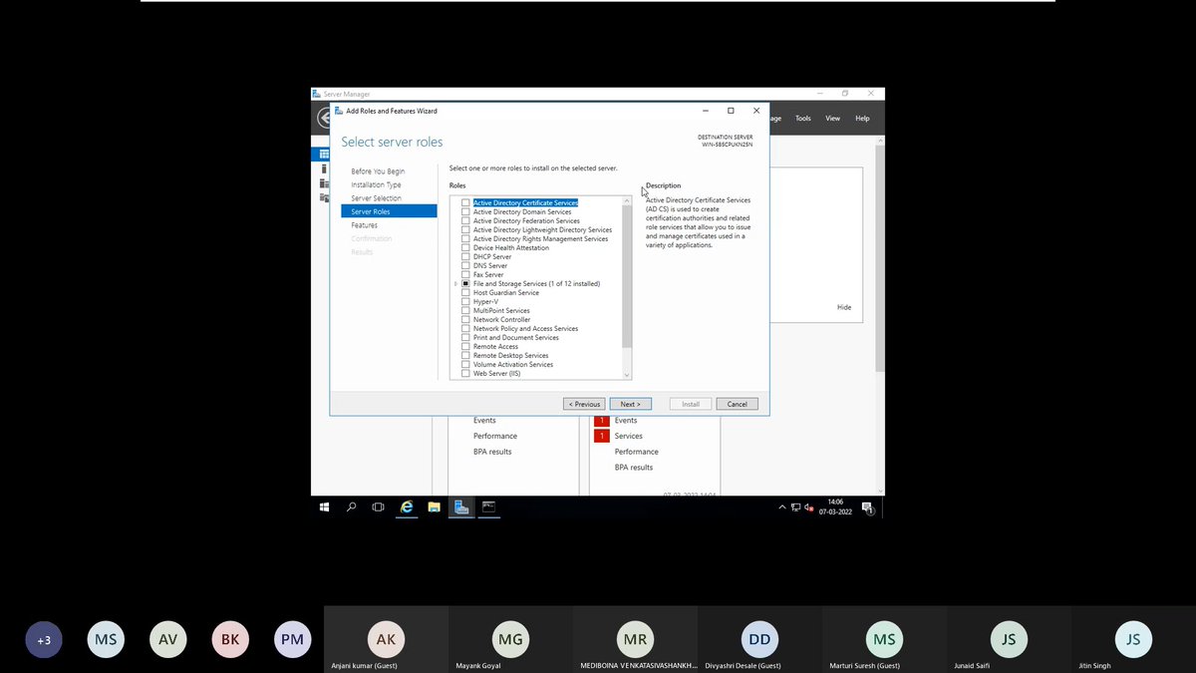Go to Features wizard step

[x=364, y=225]
